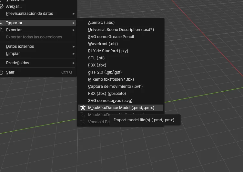Open the Anexar... menu entry

click(x=38, y=6)
